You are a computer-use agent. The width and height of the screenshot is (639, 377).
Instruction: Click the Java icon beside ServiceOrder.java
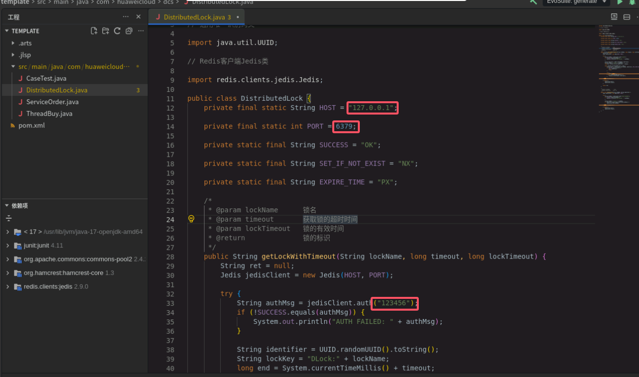coord(21,102)
